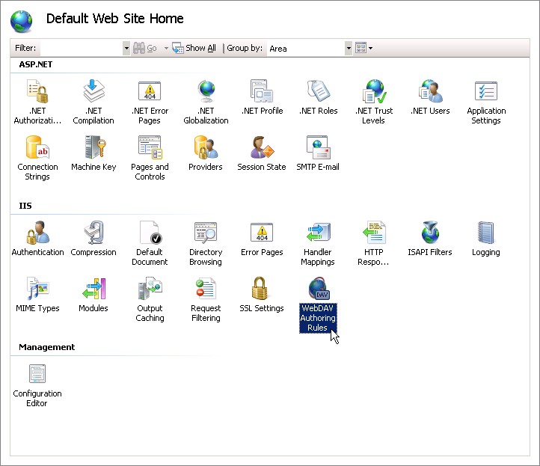Select the Compression icon
The image size is (540, 466).
coord(93,239)
